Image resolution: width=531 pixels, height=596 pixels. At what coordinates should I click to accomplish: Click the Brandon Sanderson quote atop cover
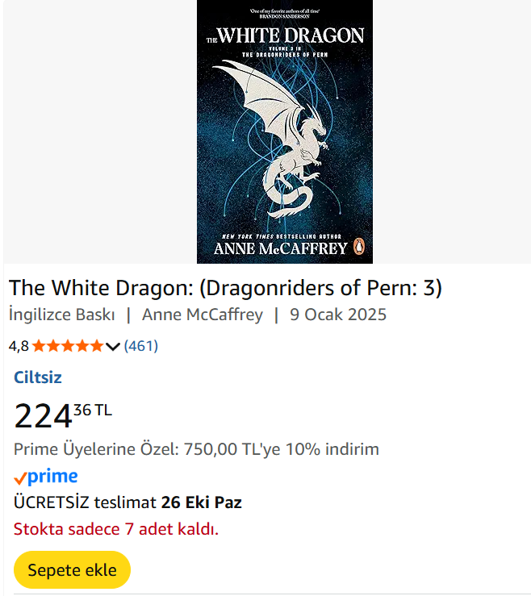[x=284, y=12]
